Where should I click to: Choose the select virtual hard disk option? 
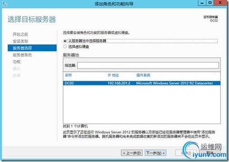pos(65,47)
